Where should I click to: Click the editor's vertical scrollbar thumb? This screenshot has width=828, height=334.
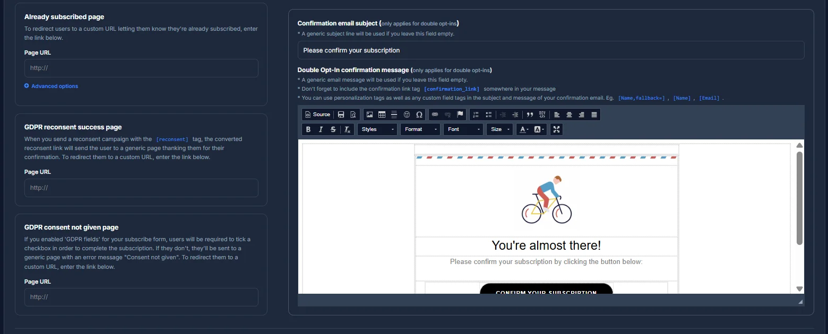coord(799,198)
